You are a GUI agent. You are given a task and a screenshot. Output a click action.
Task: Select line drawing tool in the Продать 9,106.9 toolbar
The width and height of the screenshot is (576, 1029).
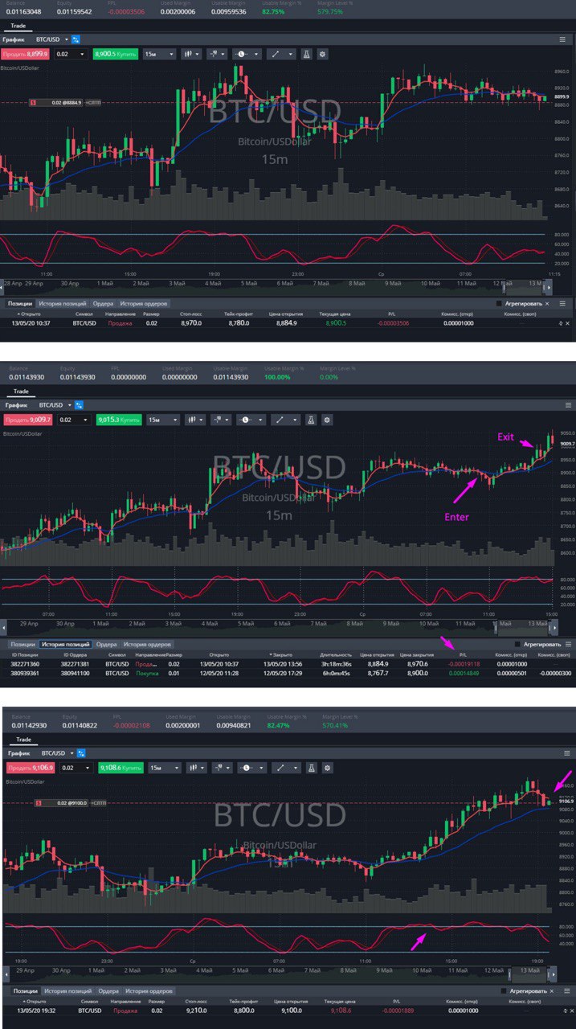coord(288,768)
